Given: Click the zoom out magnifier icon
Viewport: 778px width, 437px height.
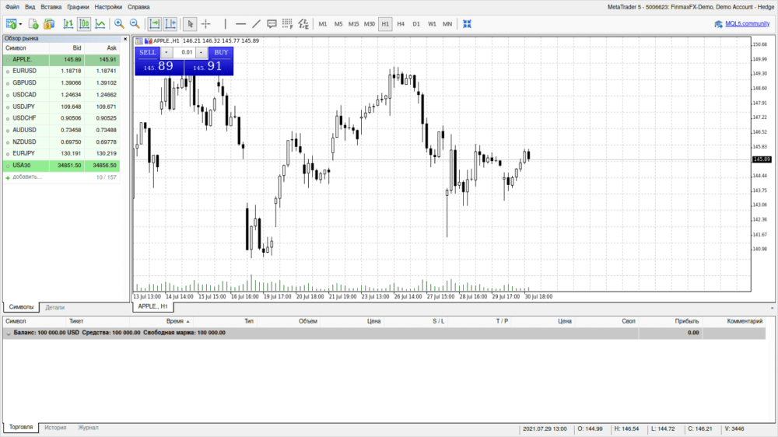Looking at the screenshot, I should click(135, 24).
